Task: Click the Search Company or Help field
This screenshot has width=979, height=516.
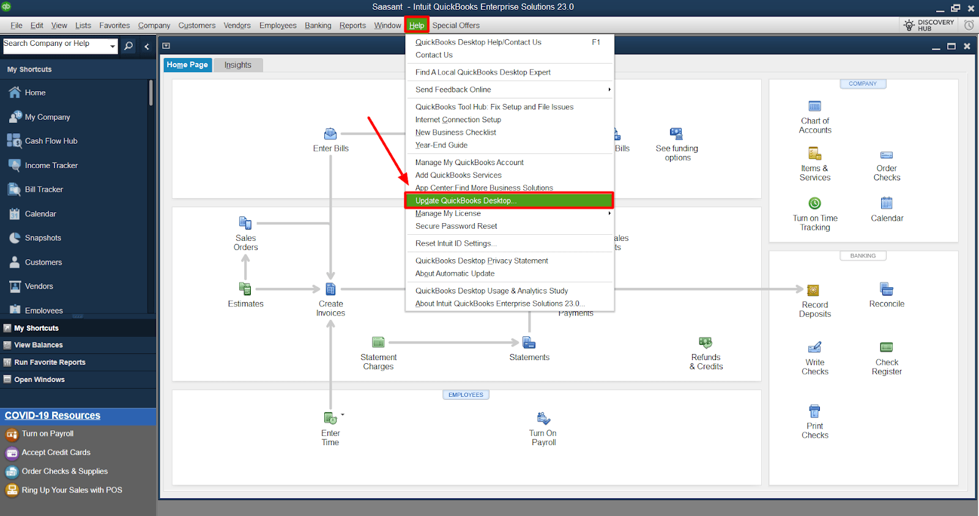Action: pos(55,46)
